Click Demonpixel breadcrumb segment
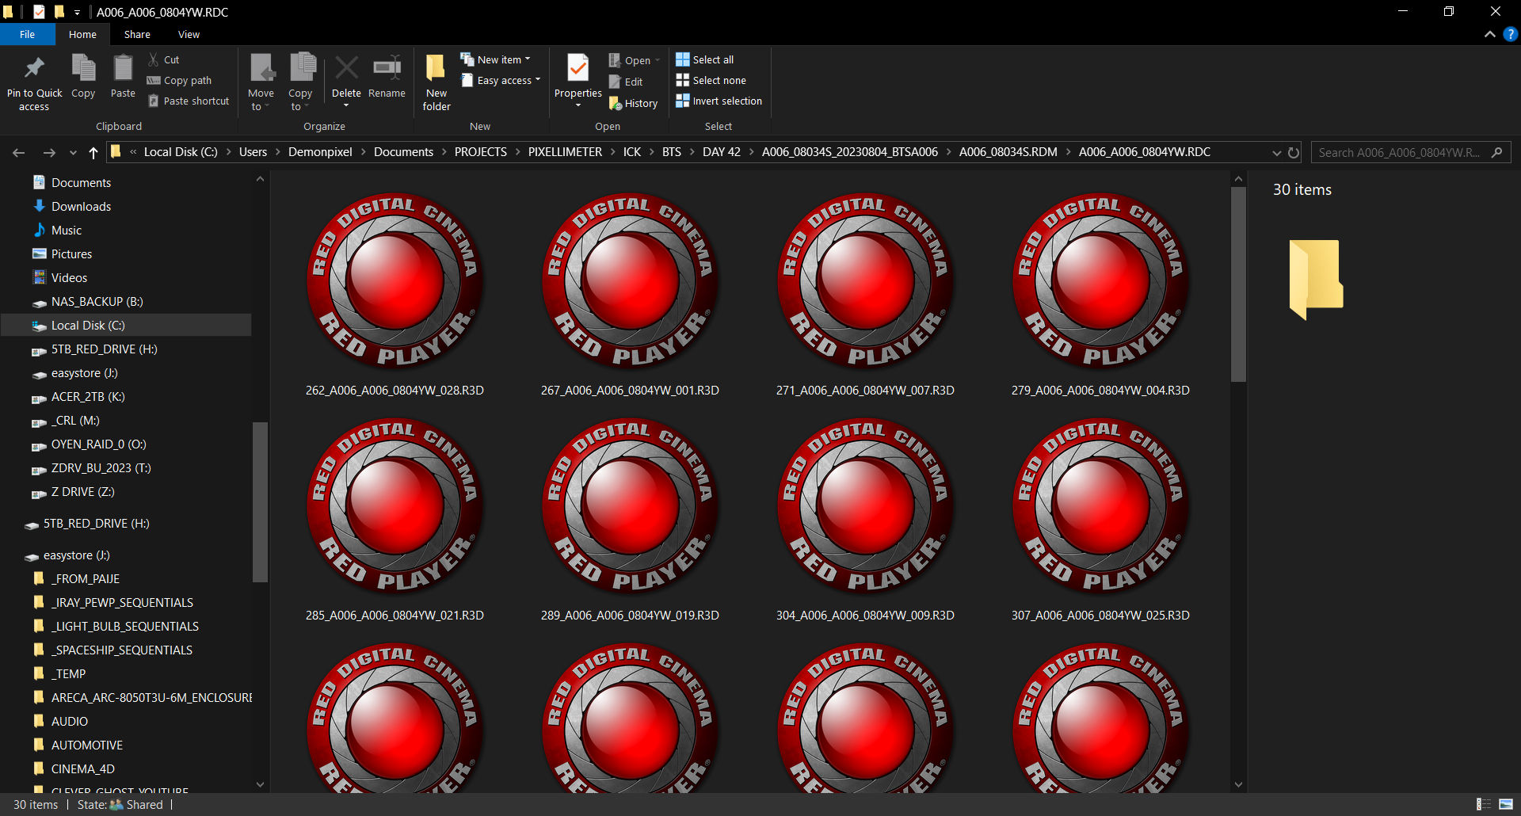Image resolution: width=1521 pixels, height=816 pixels. coord(320,152)
